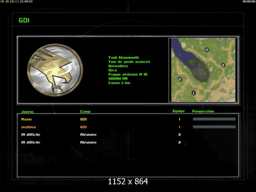Click GDI camp in Razor's row
256x192 pixels.
[83, 119]
